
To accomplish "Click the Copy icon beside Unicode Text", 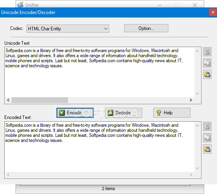I will pyautogui.click(x=207, y=63).
